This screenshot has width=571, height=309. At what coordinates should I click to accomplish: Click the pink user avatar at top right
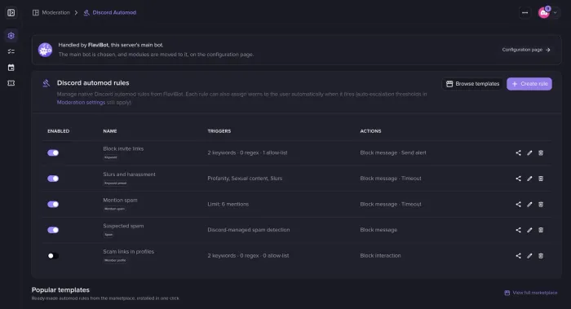click(544, 13)
